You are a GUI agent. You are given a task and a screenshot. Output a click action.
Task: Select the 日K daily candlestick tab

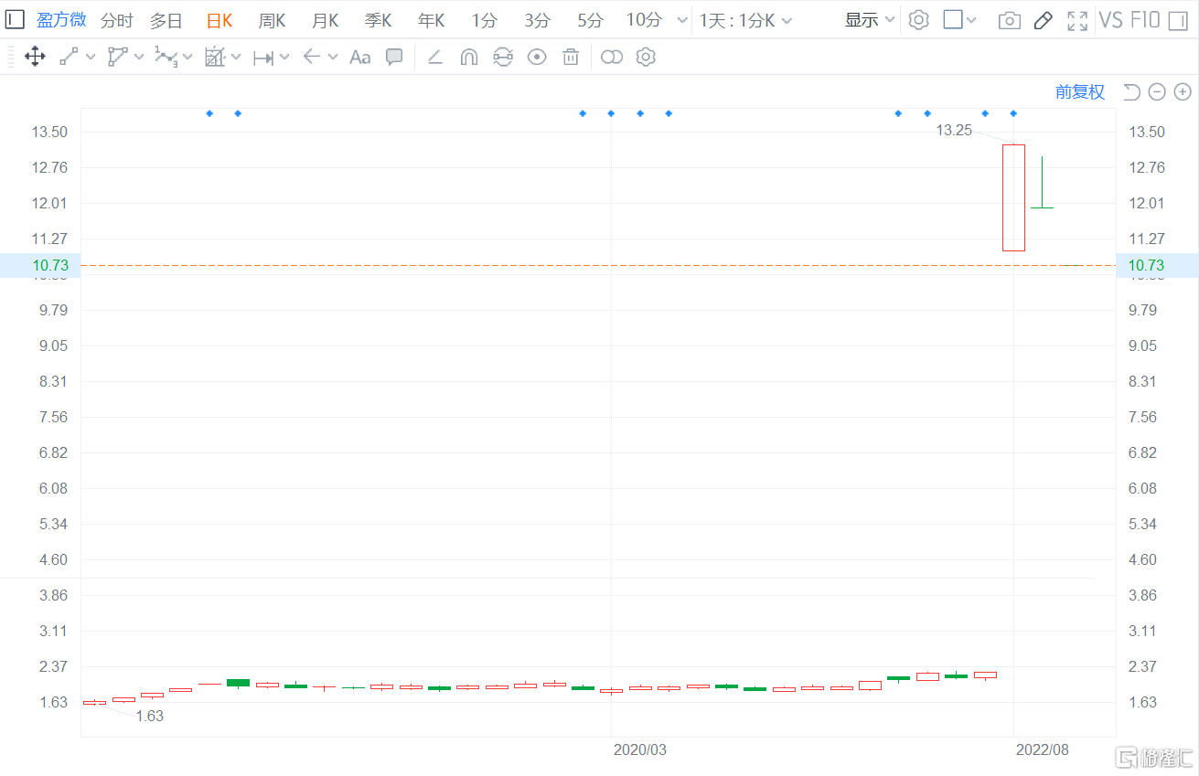pyautogui.click(x=219, y=20)
